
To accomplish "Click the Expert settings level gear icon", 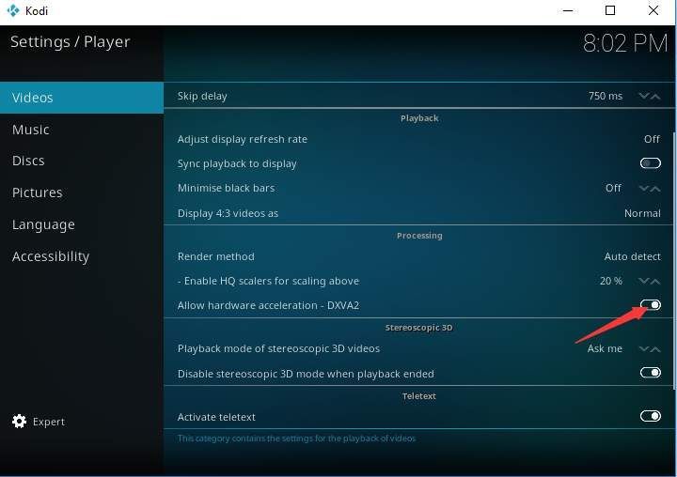I will (x=19, y=422).
